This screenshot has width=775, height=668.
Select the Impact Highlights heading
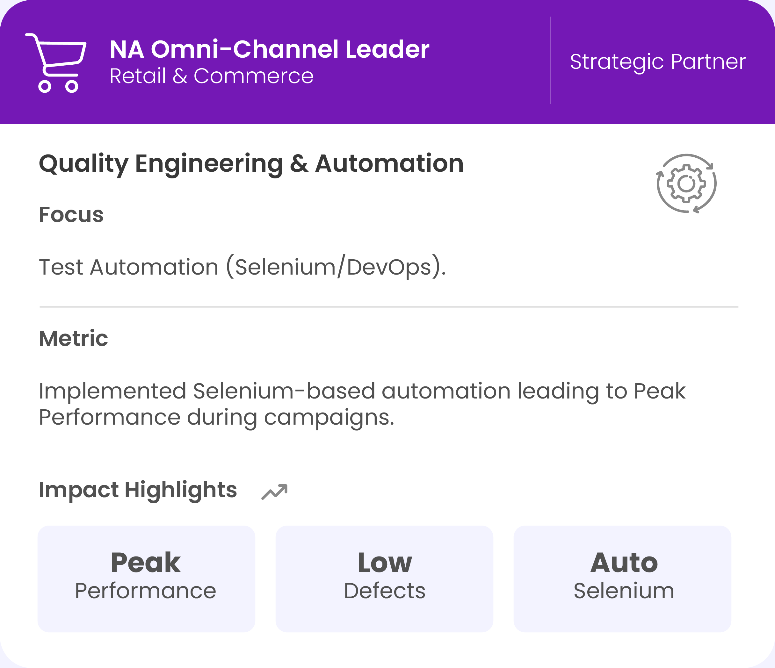pos(138,490)
